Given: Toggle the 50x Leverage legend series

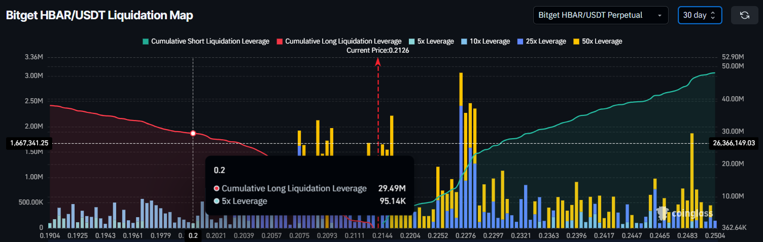Looking at the screenshot, I should coord(597,42).
